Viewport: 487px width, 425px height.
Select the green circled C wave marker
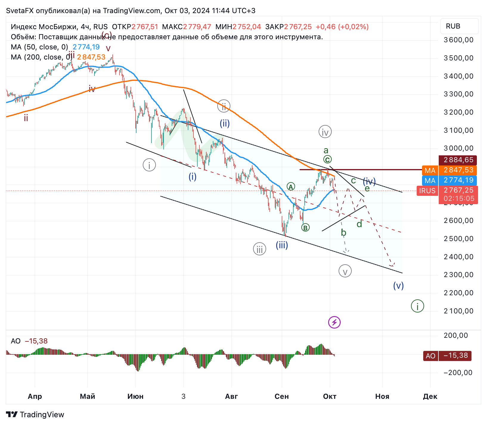tap(327, 159)
